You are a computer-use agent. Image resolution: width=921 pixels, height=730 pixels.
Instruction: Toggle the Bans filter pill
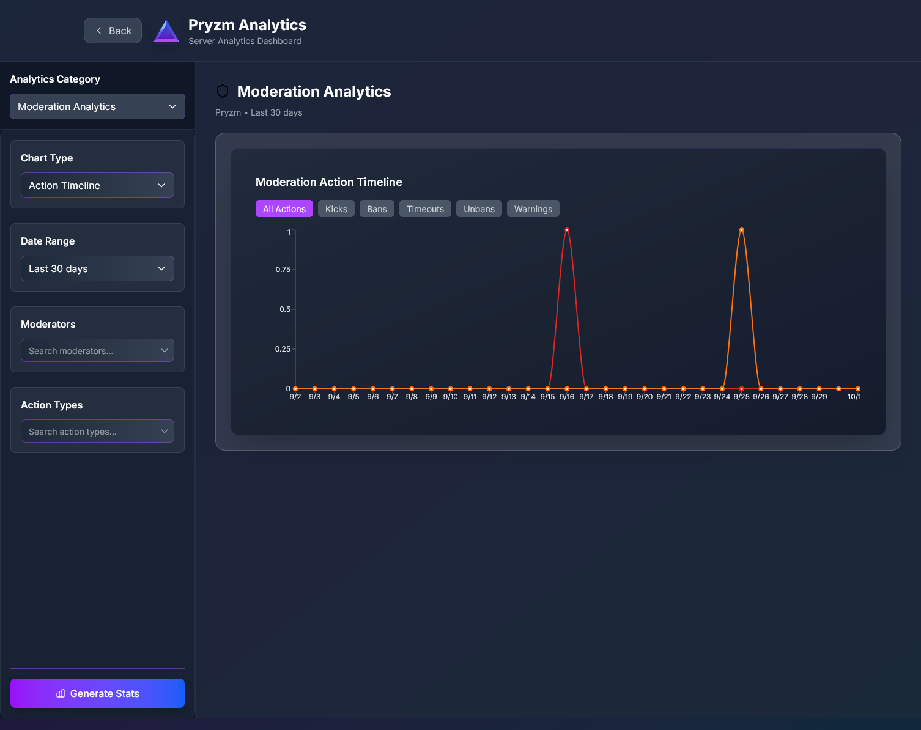pos(376,208)
